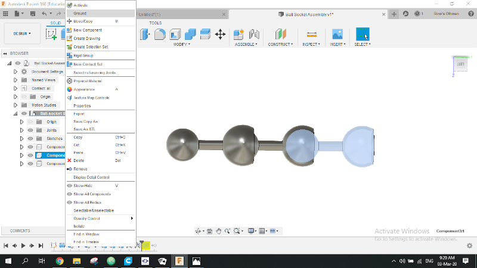The width and height of the screenshot is (477, 268).
Task: Expand the Document Settings node
Action: [16, 71]
